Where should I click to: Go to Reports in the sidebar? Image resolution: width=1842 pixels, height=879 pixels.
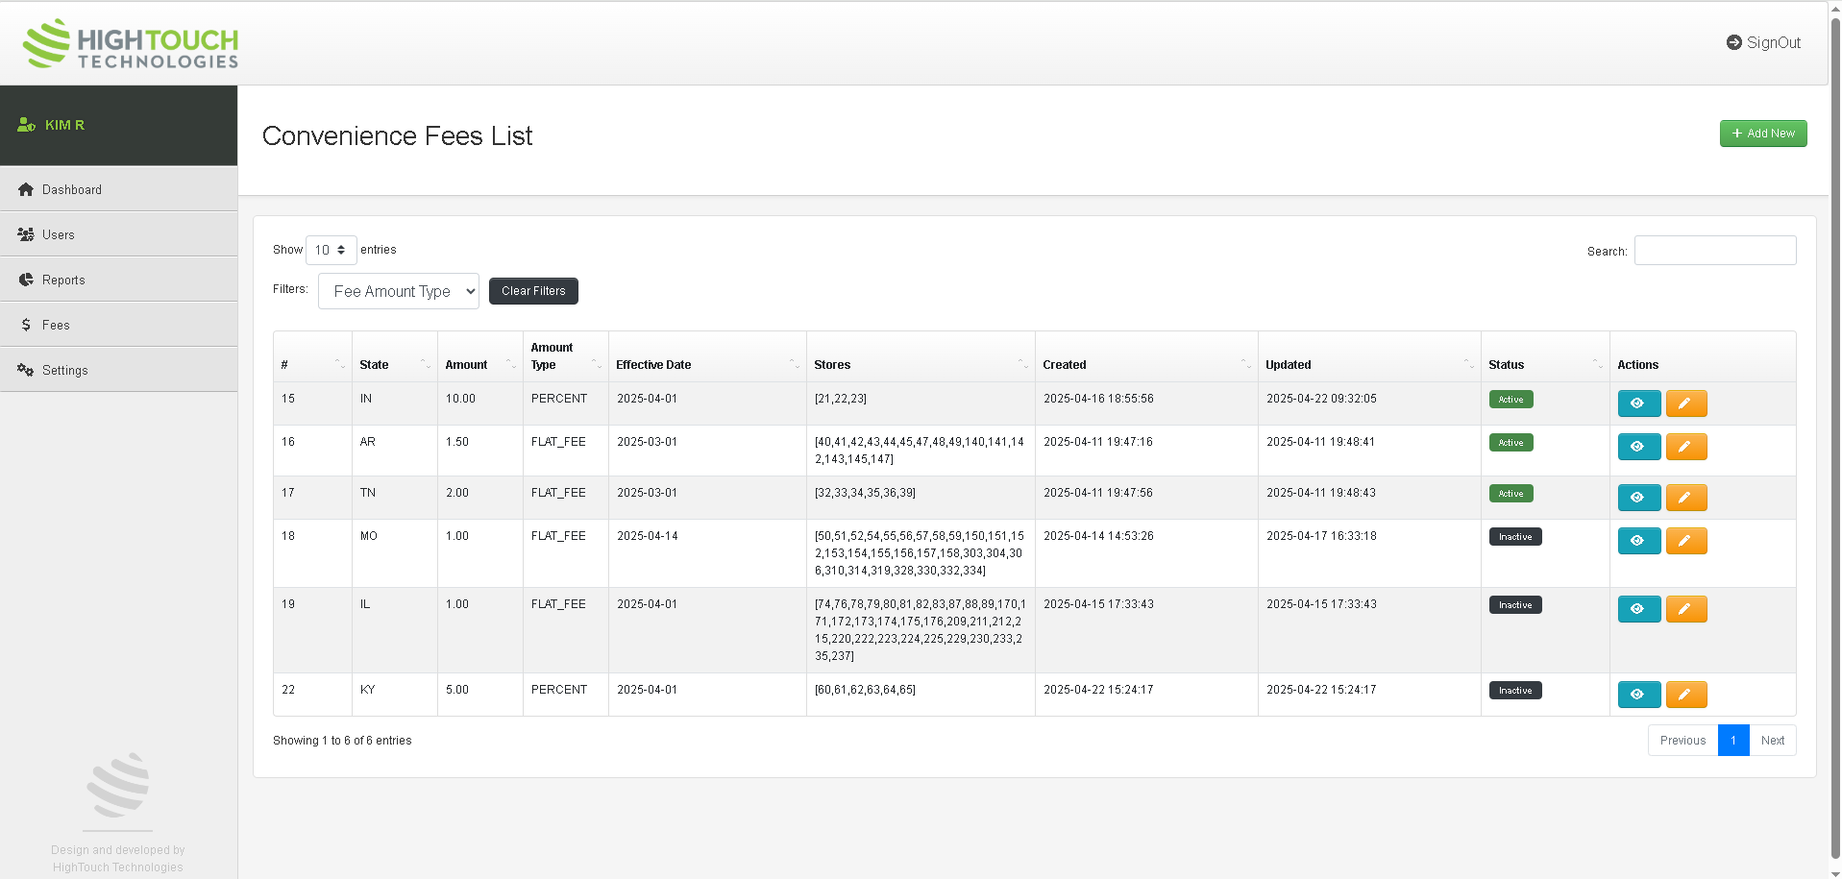click(63, 281)
